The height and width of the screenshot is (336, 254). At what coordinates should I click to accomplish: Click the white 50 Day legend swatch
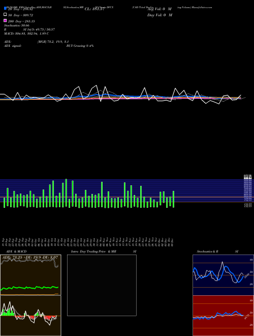pyautogui.click(x=5, y=15)
